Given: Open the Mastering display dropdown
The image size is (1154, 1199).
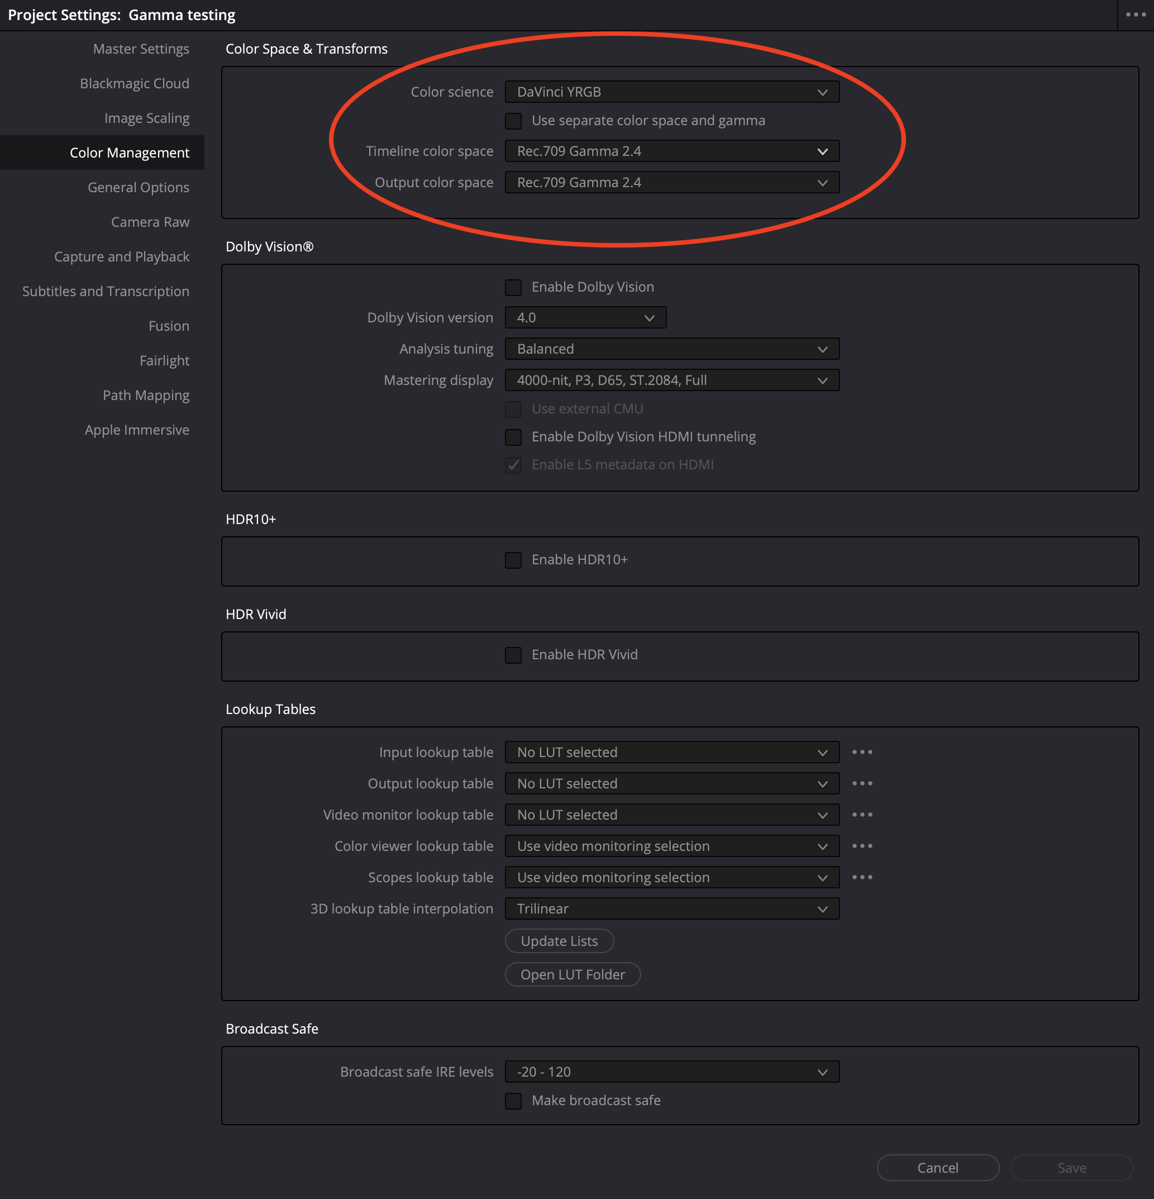Looking at the screenshot, I should click(671, 380).
